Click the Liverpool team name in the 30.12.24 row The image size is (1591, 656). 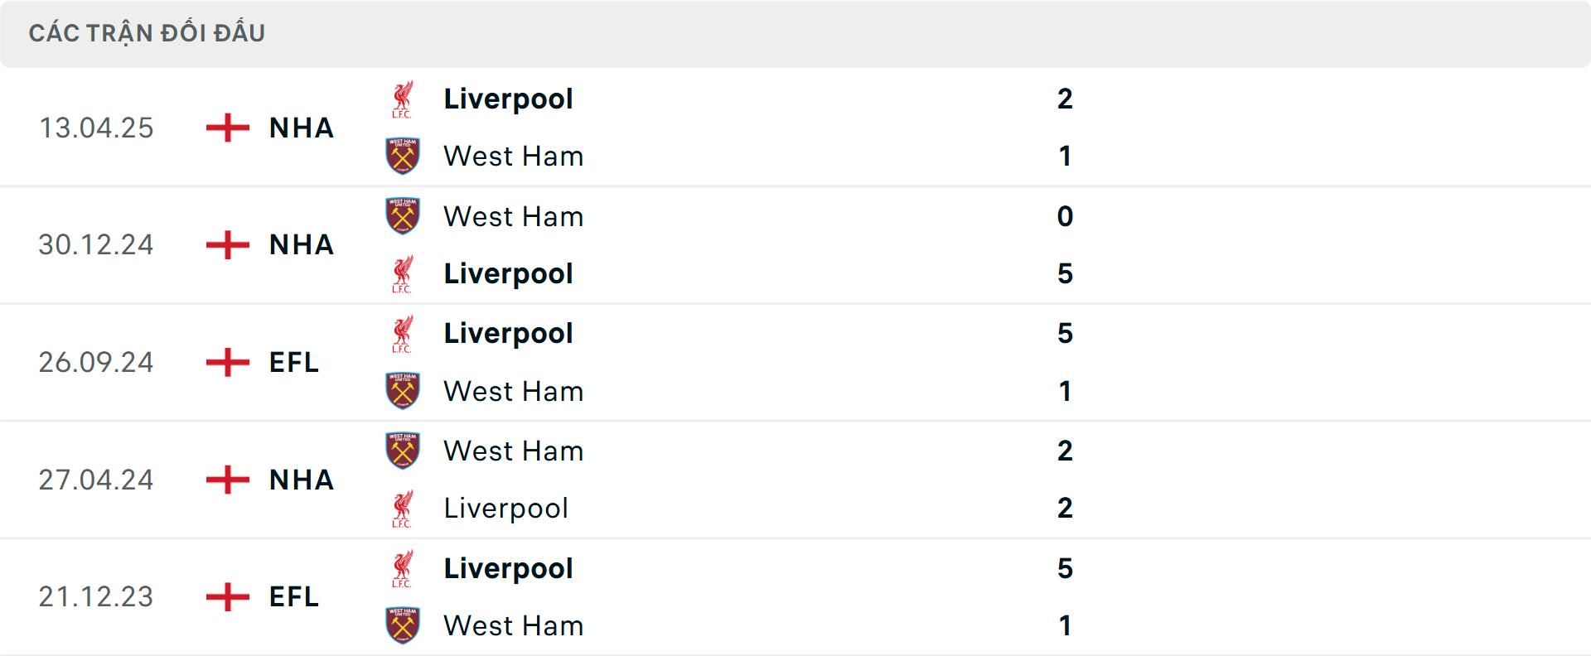pyautogui.click(x=508, y=273)
